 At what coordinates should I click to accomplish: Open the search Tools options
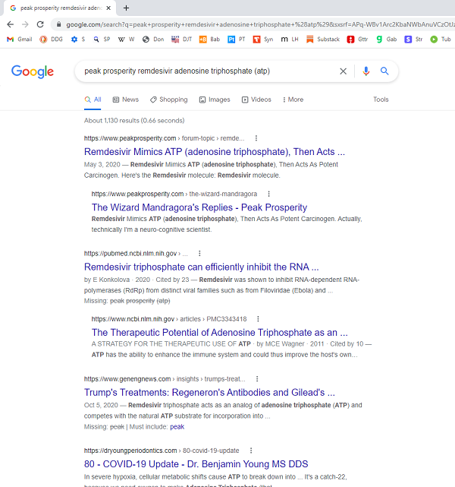pos(381,100)
